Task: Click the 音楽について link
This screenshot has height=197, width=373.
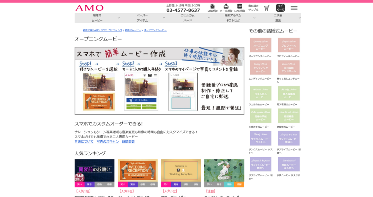Action: [x=84, y=142]
